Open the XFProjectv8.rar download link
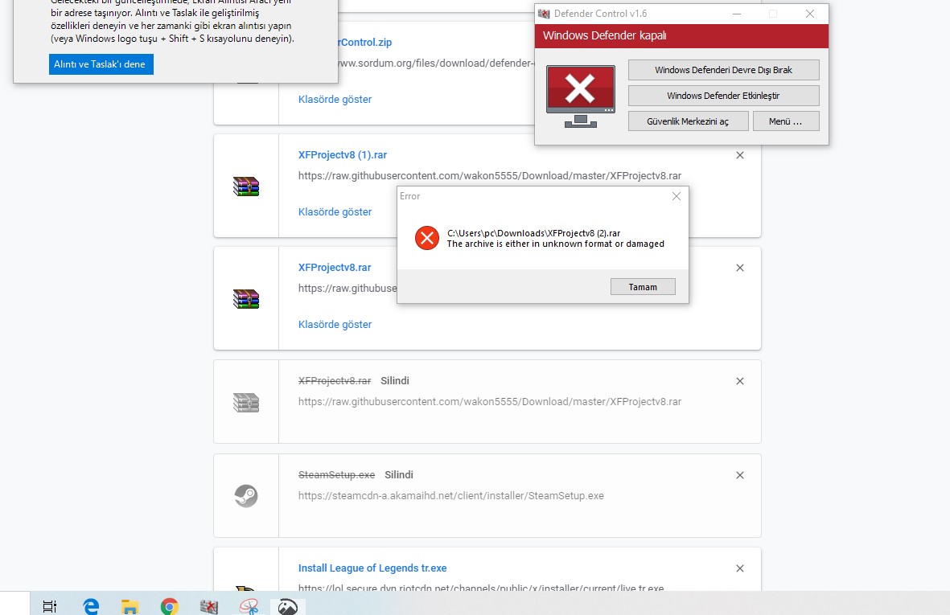 (335, 268)
